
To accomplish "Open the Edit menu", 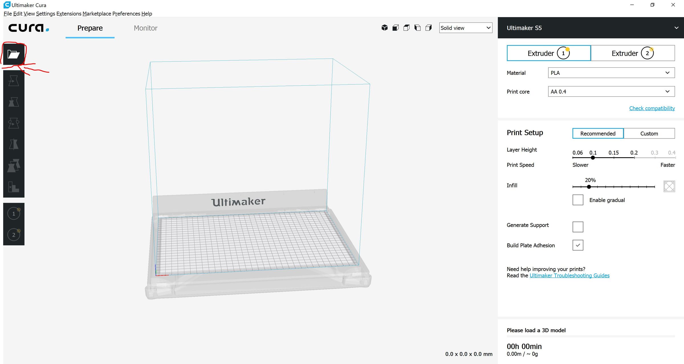I will (18, 14).
